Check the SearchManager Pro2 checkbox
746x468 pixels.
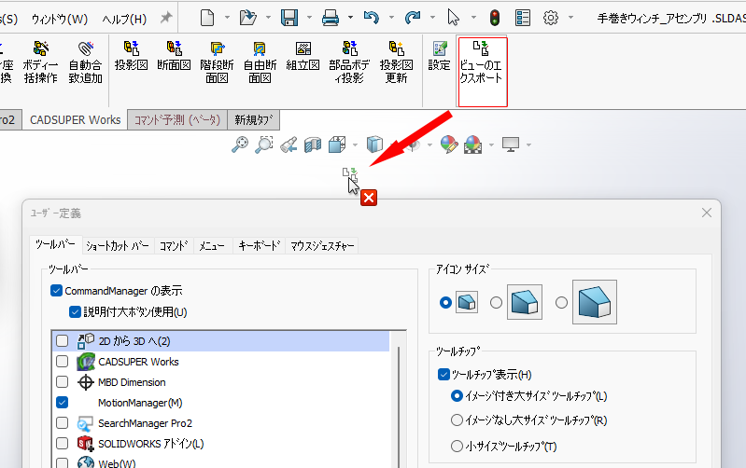tap(62, 423)
